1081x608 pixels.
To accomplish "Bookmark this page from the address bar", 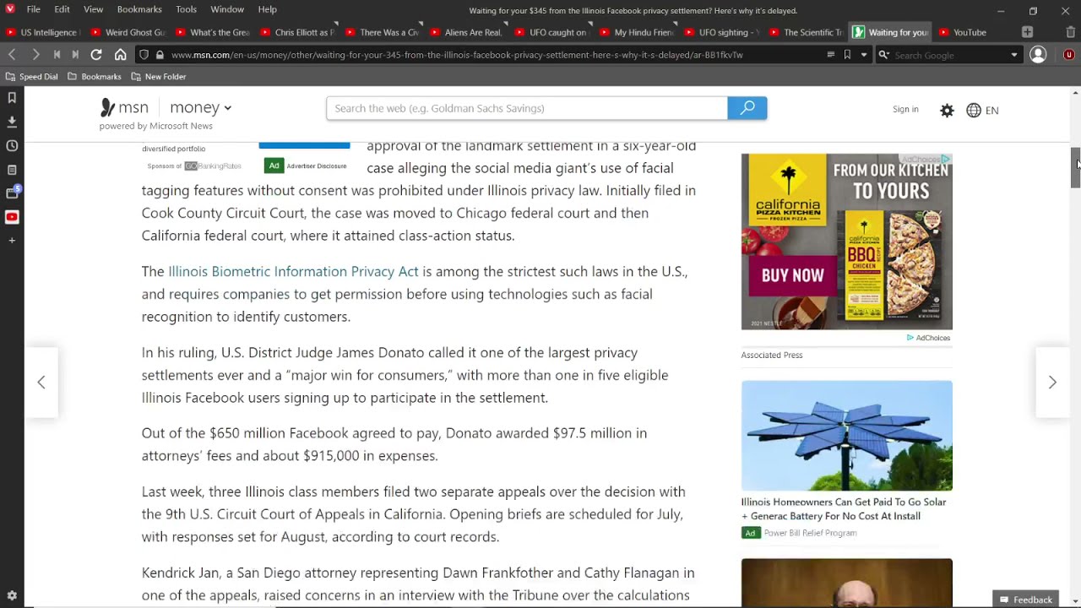I will pyautogui.click(x=847, y=55).
